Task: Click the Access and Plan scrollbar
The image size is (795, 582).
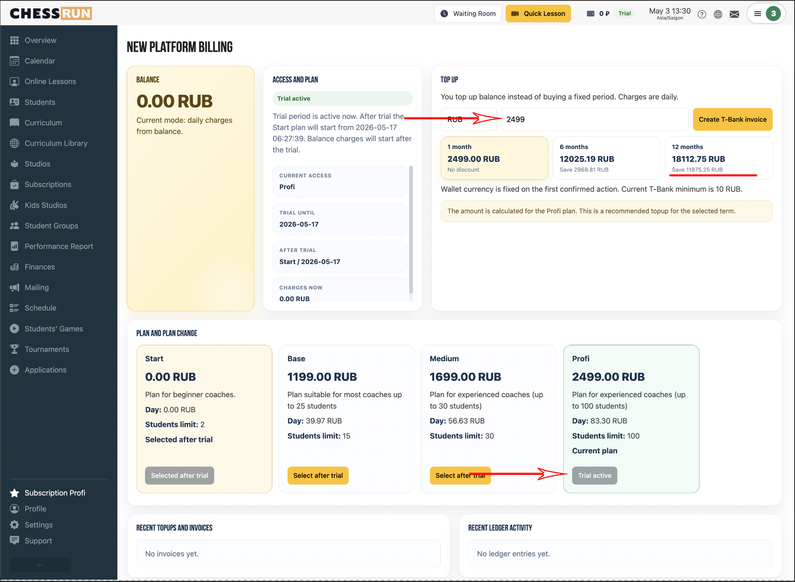Action: tap(411, 230)
